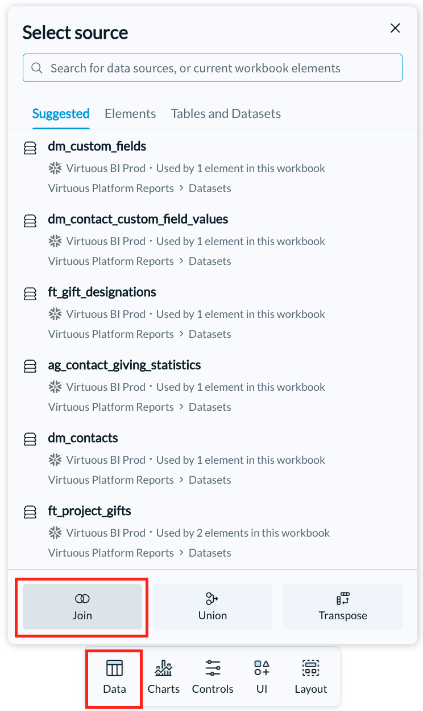Click the ft_project_gifts dataset icon
This screenshot has width=423, height=711.
click(x=30, y=513)
